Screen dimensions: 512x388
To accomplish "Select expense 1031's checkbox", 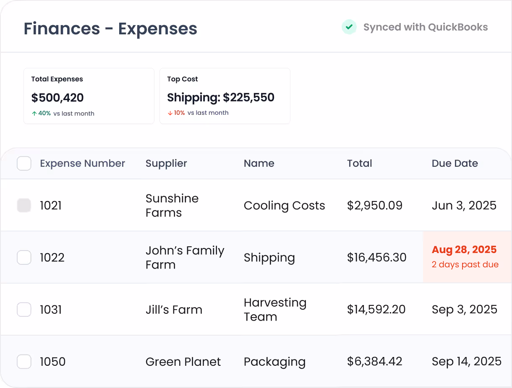I will click(x=24, y=309).
